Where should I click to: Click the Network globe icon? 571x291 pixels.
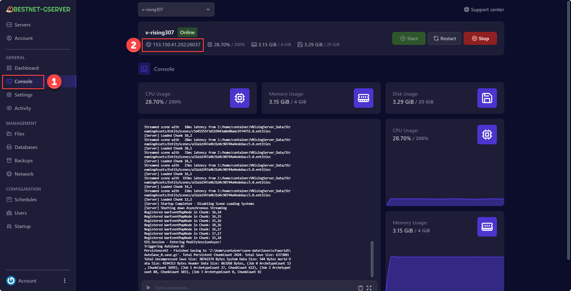(9, 174)
